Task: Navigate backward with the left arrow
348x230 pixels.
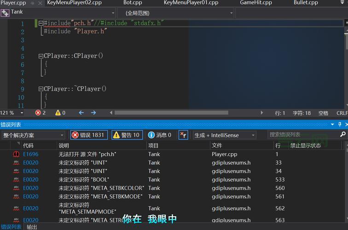Action: pos(81,113)
